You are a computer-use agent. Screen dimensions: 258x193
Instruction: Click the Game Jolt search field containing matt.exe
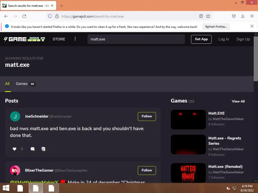coord(136,39)
